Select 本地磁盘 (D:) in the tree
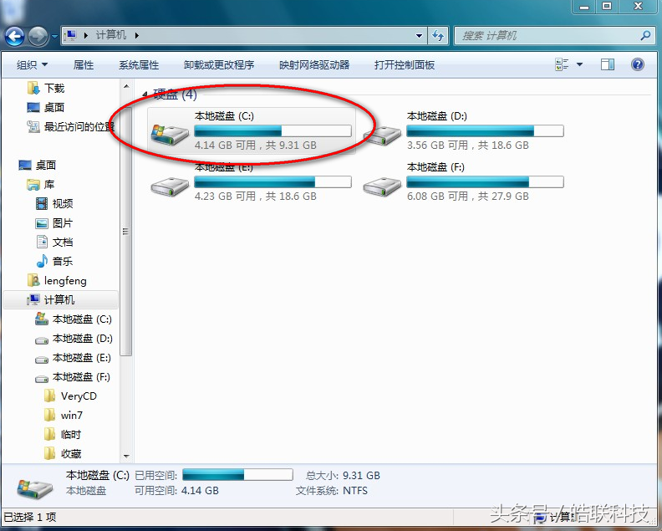The width and height of the screenshot is (662, 531). [74, 339]
